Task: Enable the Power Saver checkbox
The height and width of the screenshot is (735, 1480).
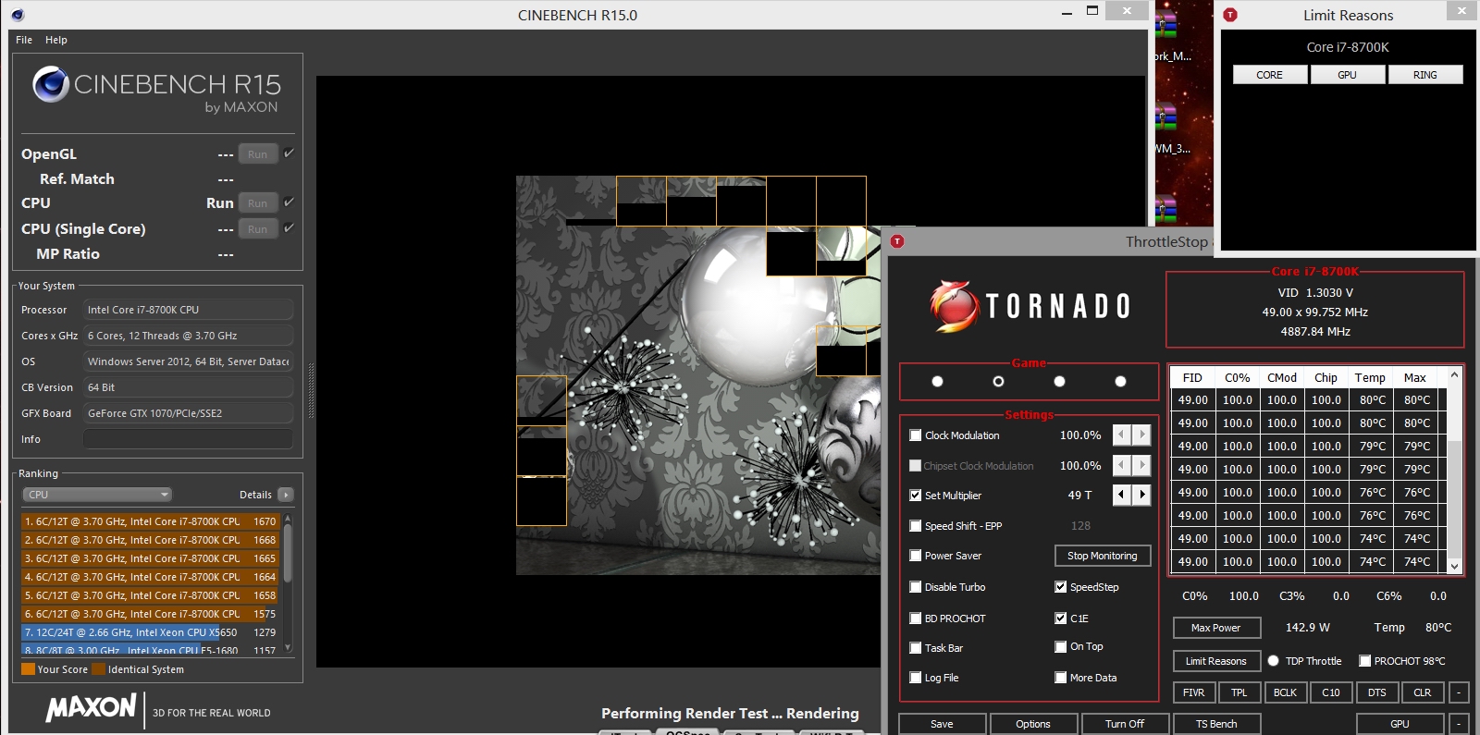Action: tap(916, 556)
